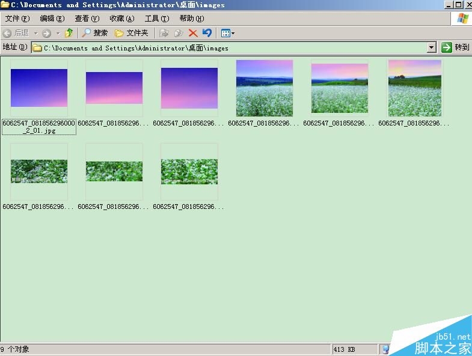The height and width of the screenshot is (356, 472).
Task: Select the last green leaves thumbnail
Action: tap(189, 171)
